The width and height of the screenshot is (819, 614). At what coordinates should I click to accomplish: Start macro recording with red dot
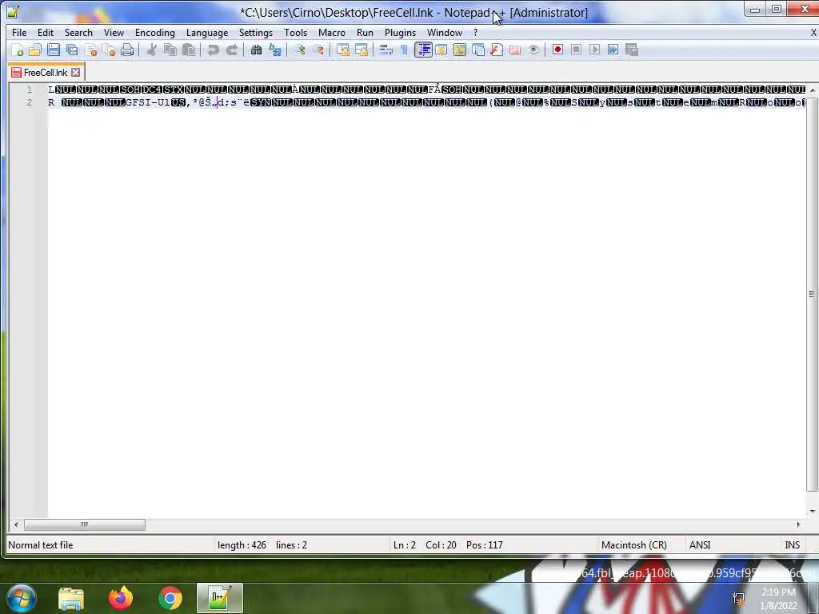click(x=557, y=50)
